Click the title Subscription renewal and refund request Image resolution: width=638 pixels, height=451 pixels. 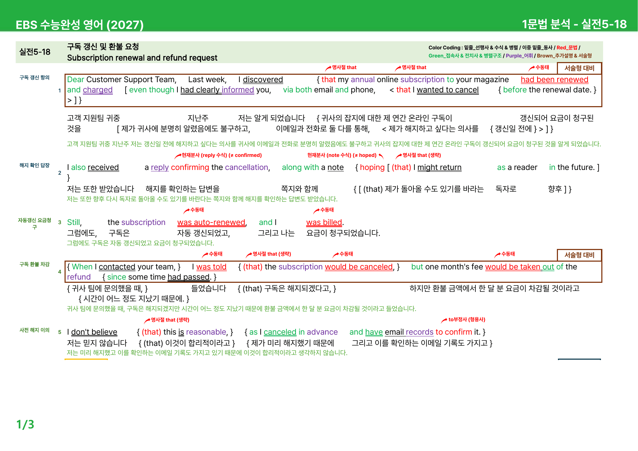(x=142, y=58)
